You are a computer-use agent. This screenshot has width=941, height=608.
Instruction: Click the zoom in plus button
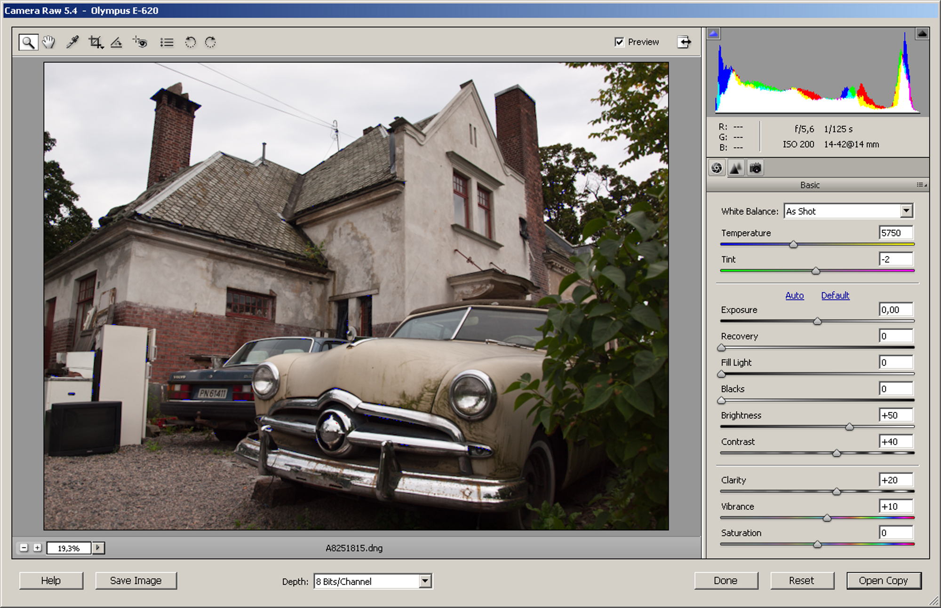point(38,548)
